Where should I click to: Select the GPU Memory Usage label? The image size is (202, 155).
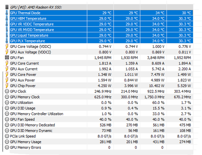pyautogui.click(x=26, y=142)
